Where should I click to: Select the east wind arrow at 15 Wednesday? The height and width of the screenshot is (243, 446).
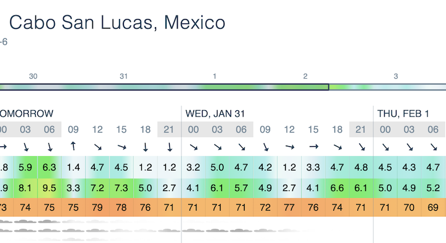point(313,147)
